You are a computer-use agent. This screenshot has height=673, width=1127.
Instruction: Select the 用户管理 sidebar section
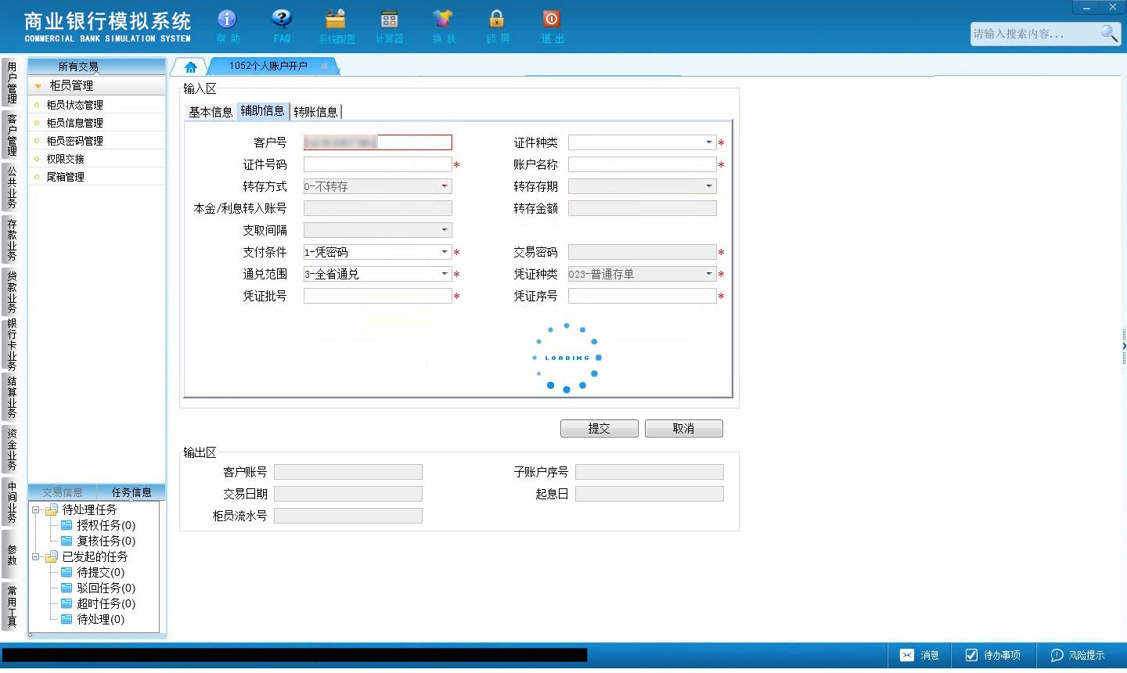click(12, 83)
